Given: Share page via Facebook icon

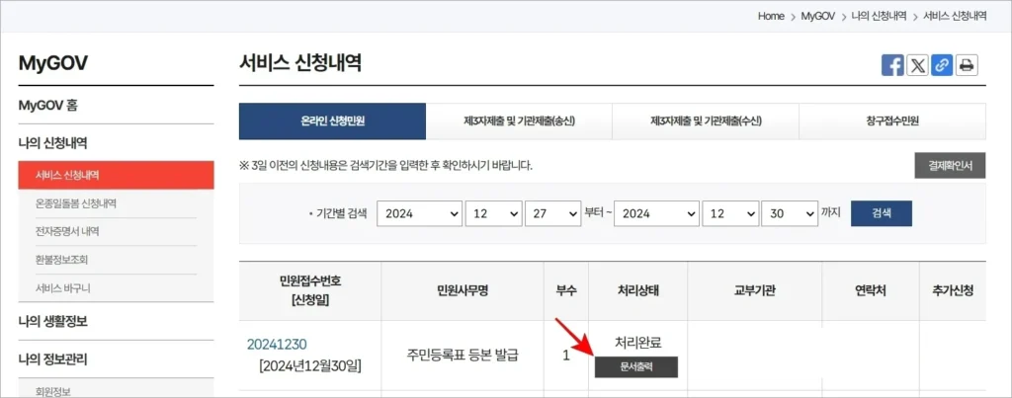Looking at the screenshot, I should (892, 65).
